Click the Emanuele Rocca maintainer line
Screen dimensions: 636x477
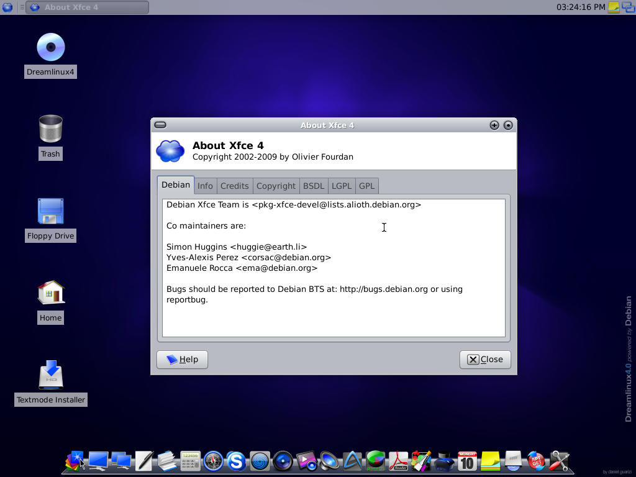242,268
